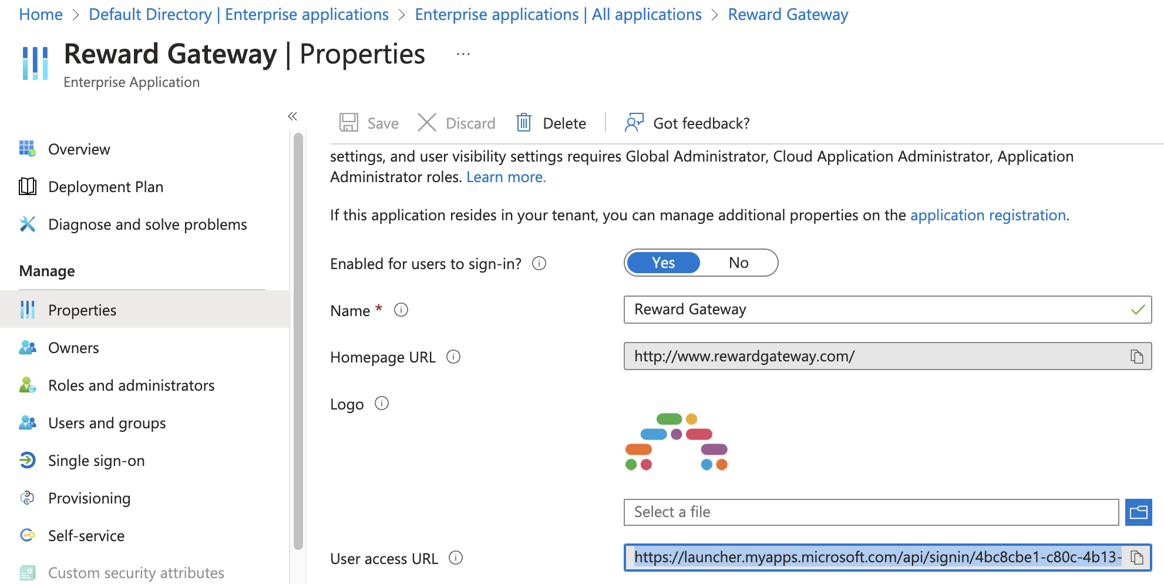Click the Save button label
1164x584 pixels.
(x=383, y=123)
